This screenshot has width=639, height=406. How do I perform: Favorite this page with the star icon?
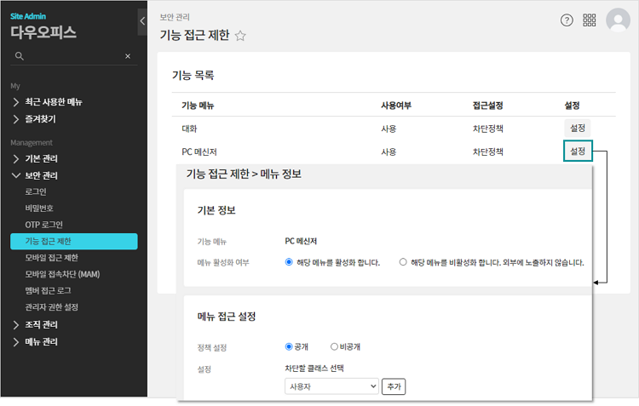240,36
